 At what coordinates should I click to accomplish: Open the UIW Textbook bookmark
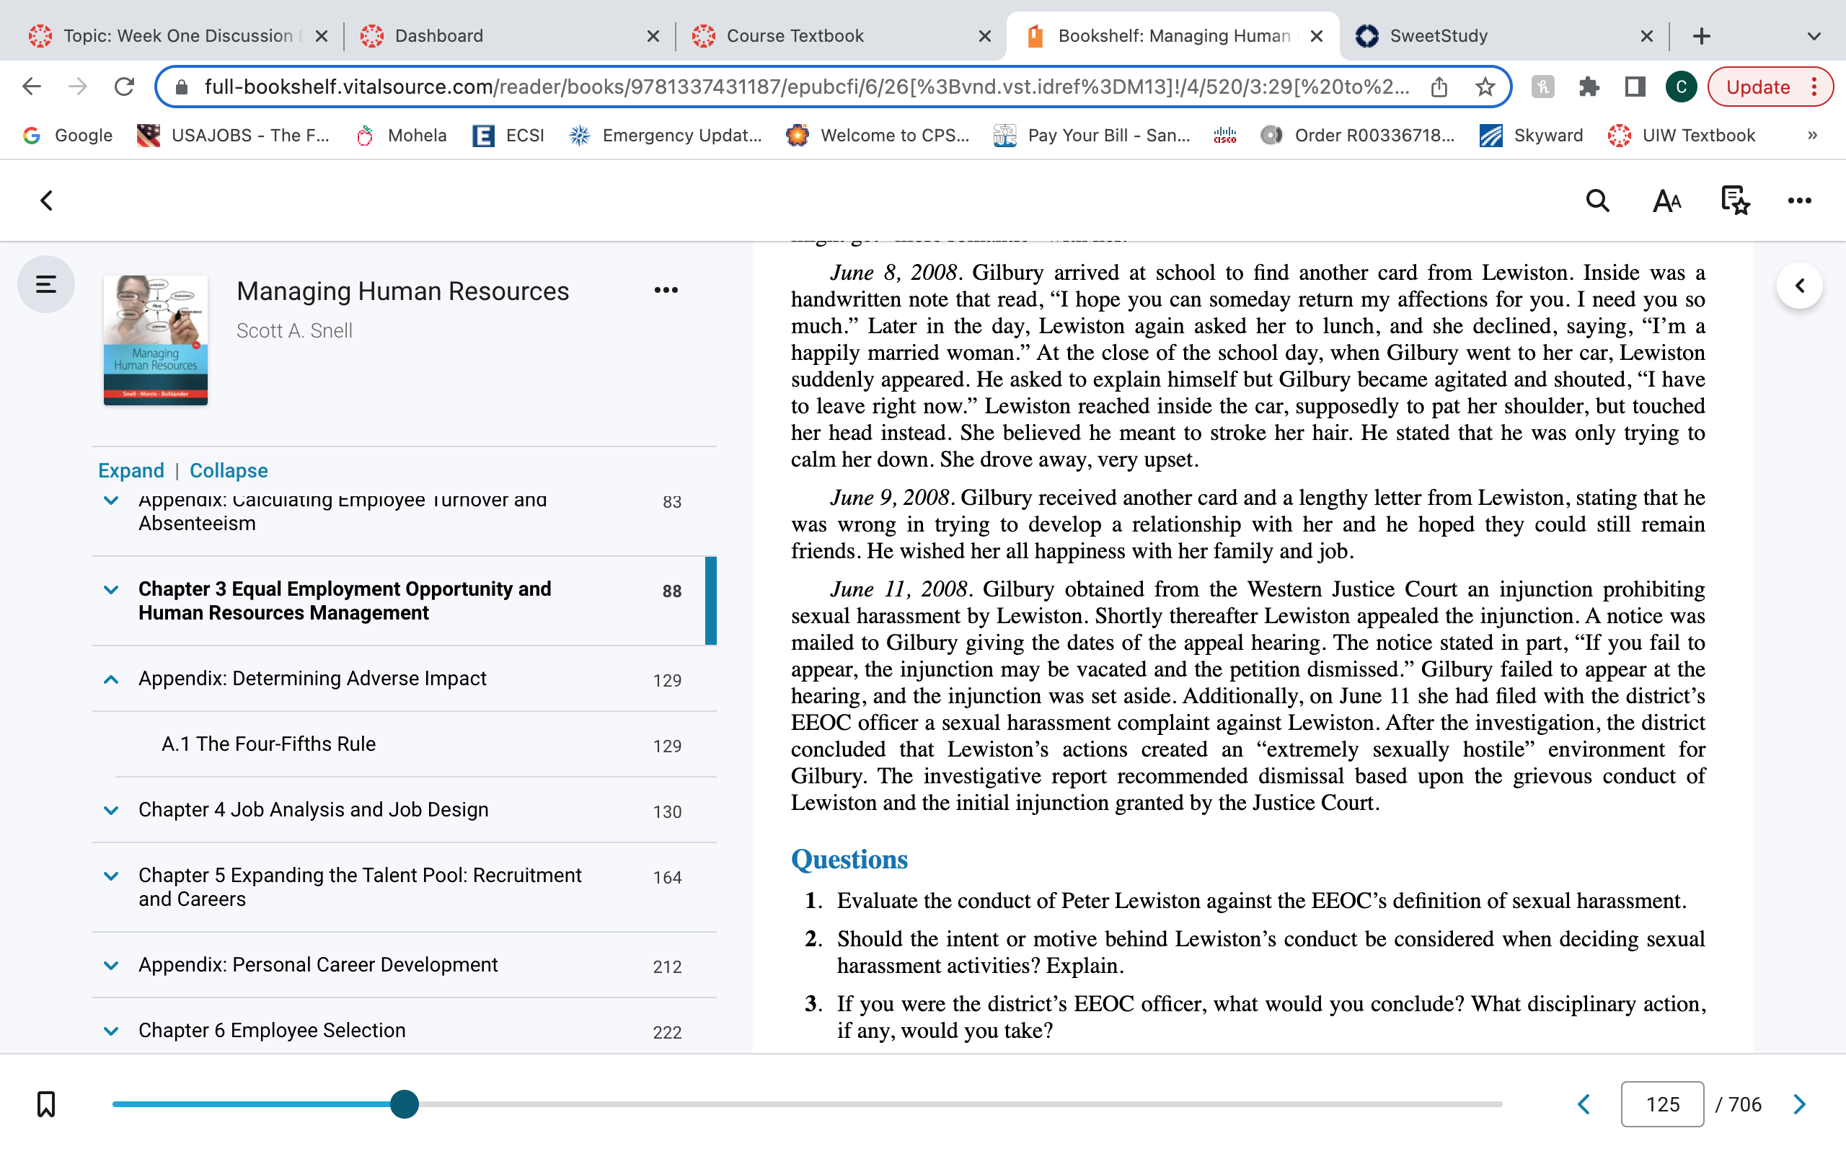1682,135
